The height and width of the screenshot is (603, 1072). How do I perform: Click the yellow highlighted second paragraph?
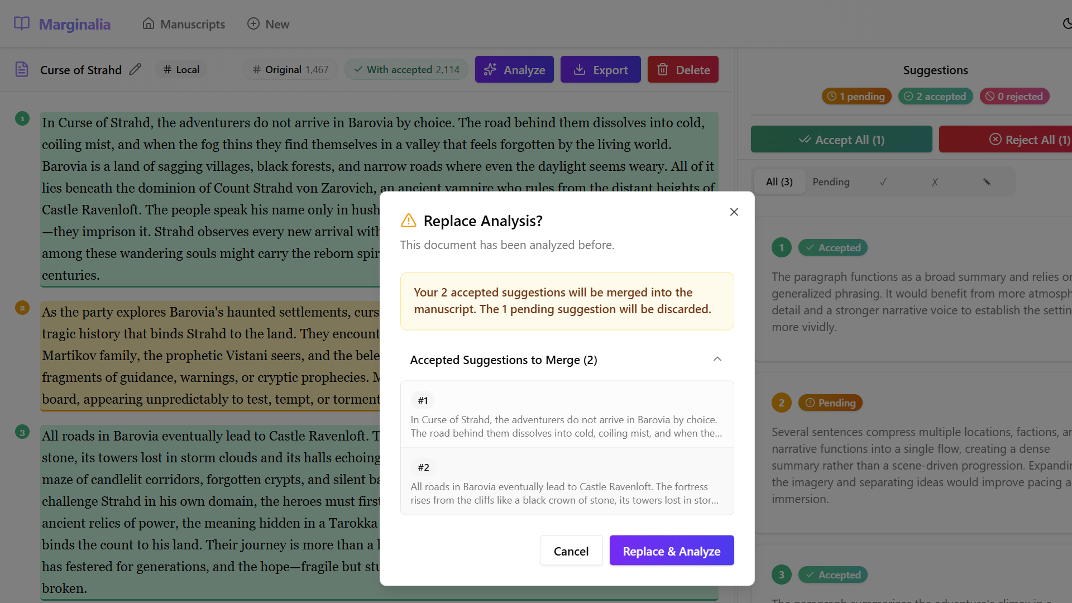210,356
